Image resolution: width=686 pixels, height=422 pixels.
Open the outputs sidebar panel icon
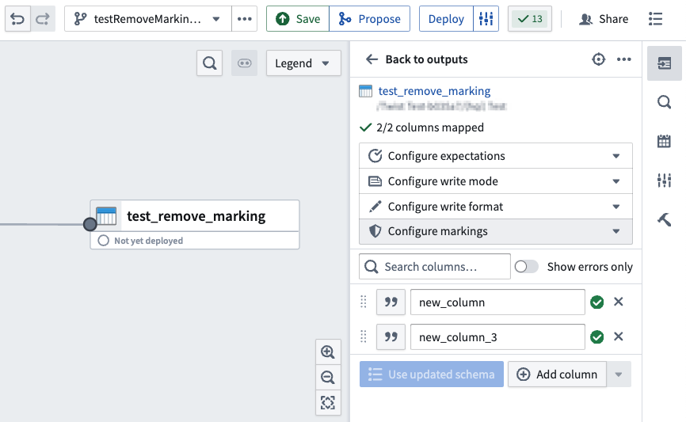664,63
